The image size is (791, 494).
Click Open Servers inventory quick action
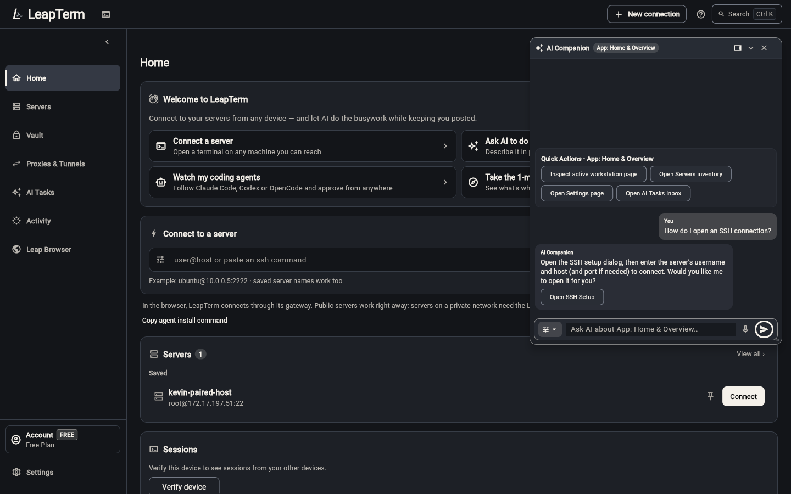point(690,174)
